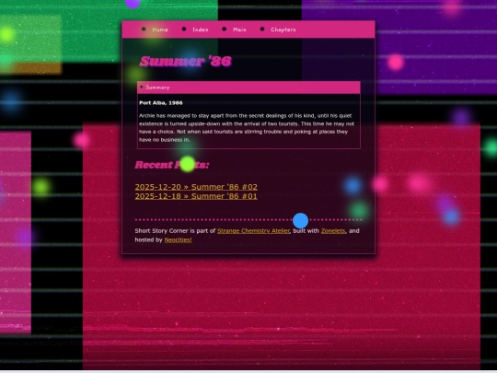
Task: Click the bullet beside Chapters
Action: [x=262, y=29]
